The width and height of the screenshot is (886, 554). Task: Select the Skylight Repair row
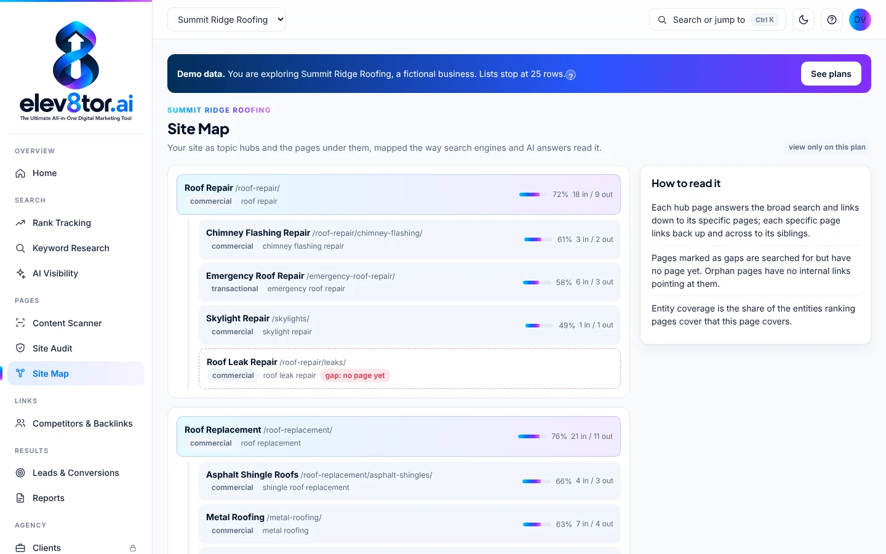(410, 325)
